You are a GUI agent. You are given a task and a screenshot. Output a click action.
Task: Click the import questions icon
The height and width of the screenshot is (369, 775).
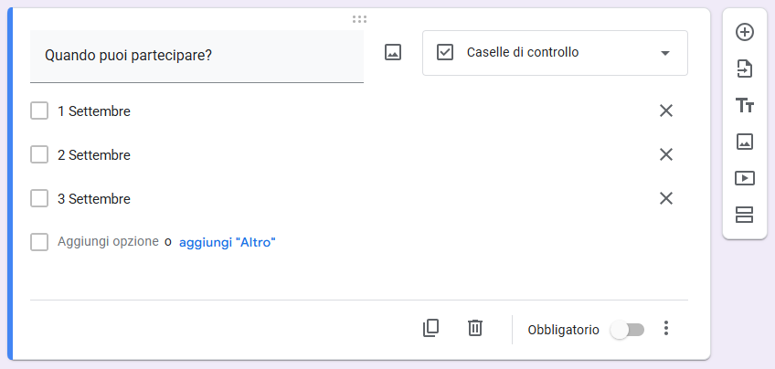coord(745,69)
